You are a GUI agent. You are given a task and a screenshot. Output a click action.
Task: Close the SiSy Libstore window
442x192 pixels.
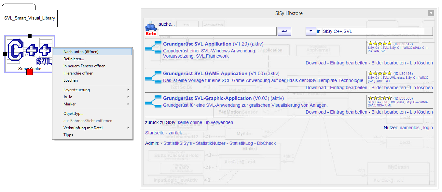tap(431, 13)
